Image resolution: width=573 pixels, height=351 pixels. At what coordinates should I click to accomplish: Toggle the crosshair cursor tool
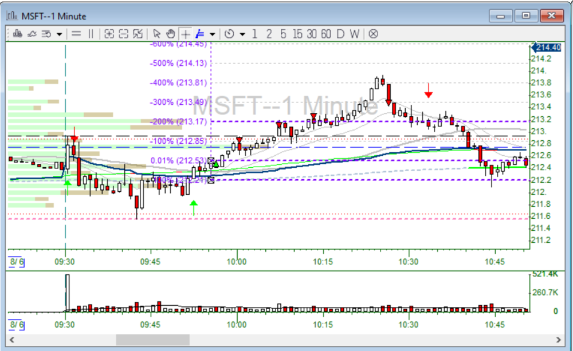pos(185,34)
